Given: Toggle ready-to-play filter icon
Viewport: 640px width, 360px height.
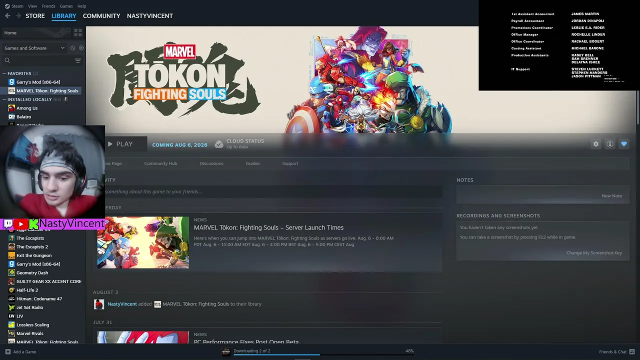Looking at the screenshot, I should [x=81, y=48].
